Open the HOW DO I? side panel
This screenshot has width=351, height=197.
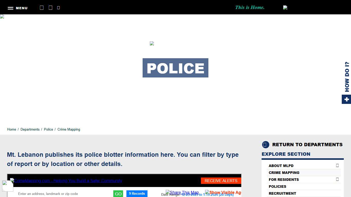coord(347,77)
